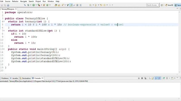Screen dimensions: 181x101
Task: Collapse the standardIfElse method on line 7
Action: point(4,31)
